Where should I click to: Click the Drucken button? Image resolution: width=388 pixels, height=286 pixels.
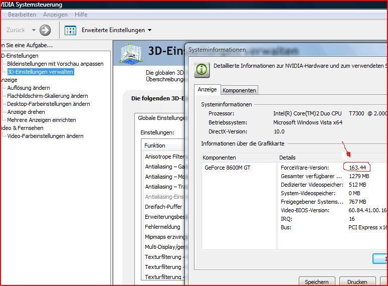click(357, 282)
